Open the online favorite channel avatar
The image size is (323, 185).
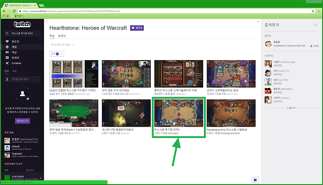[x=268, y=44]
